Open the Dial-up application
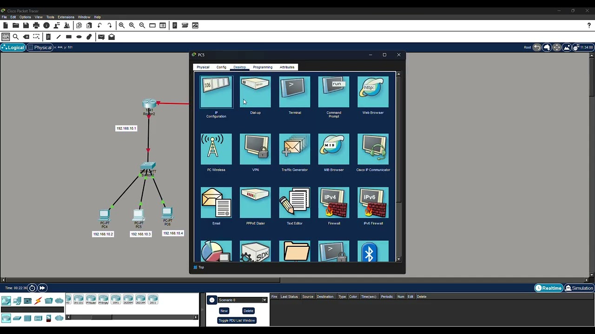 [255, 92]
